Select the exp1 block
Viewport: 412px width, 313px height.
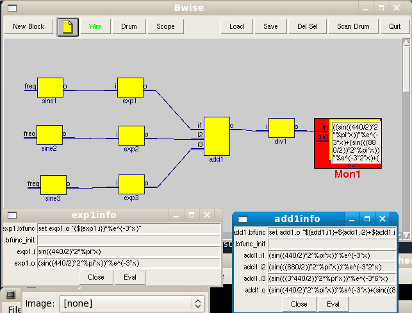130,87
